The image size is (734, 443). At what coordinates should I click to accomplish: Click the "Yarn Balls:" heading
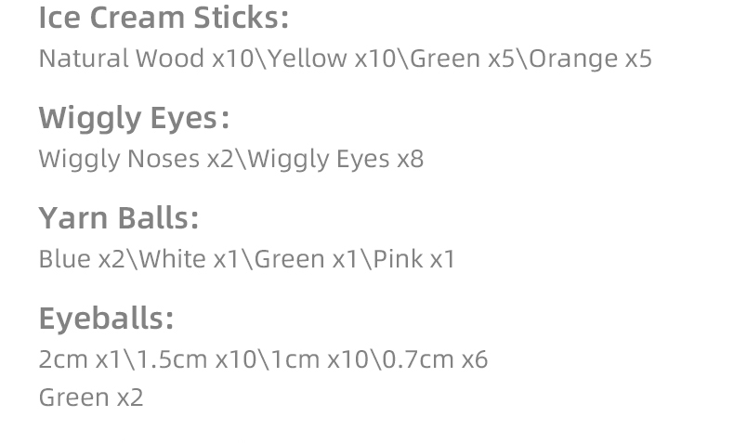coord(119,218)
